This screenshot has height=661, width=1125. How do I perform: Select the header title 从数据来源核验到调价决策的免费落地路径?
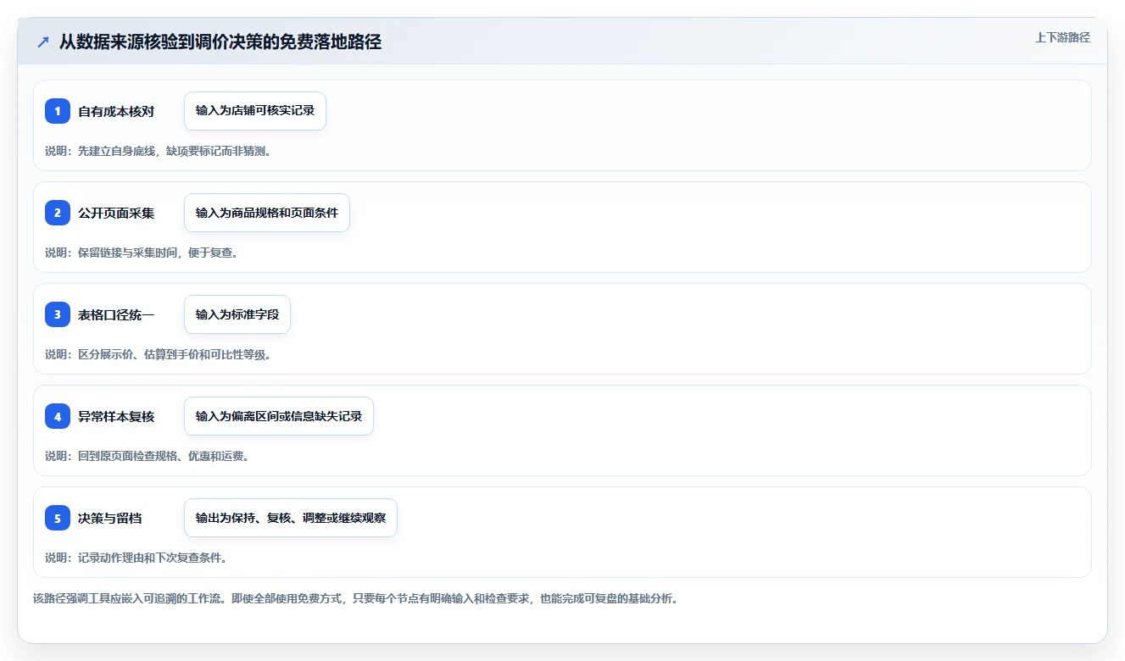point(220,42)
